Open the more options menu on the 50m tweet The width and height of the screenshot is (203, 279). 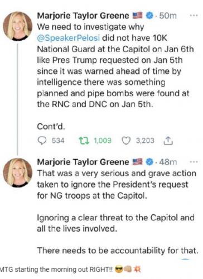pyautogui.click(x=194, y=16)
